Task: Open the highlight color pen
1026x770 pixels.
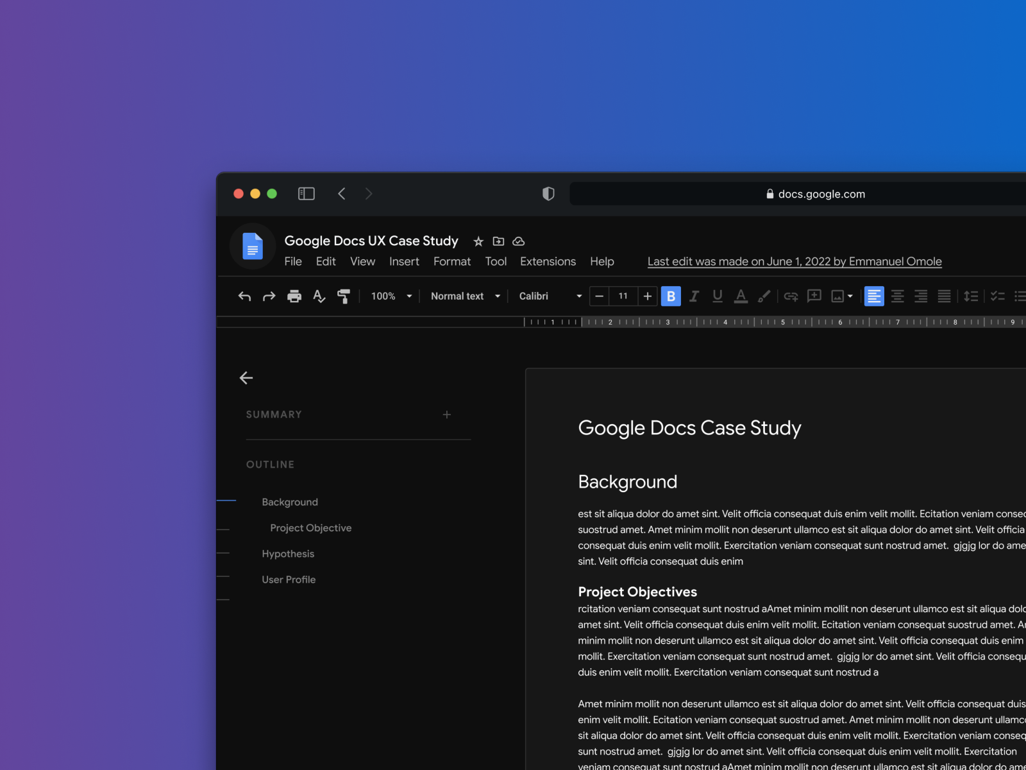Action: click(x=764, y=296)
